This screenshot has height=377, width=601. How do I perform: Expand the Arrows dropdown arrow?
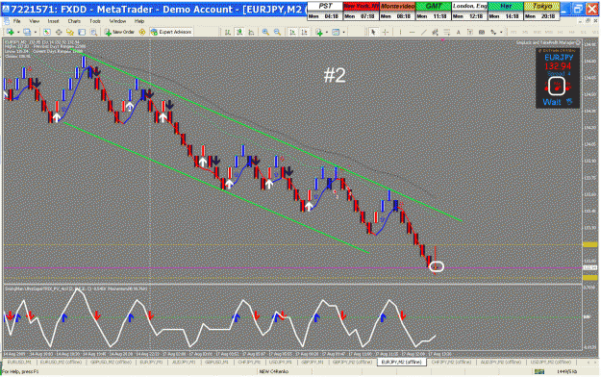click(x=501, y=32)
